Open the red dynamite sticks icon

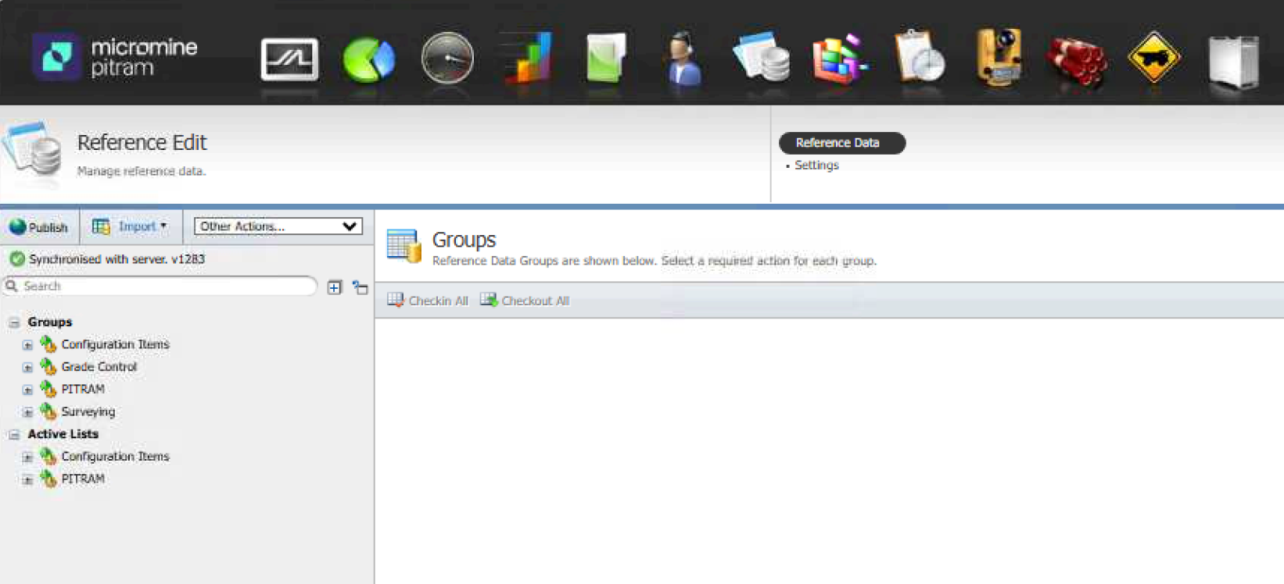(1077, 59)
